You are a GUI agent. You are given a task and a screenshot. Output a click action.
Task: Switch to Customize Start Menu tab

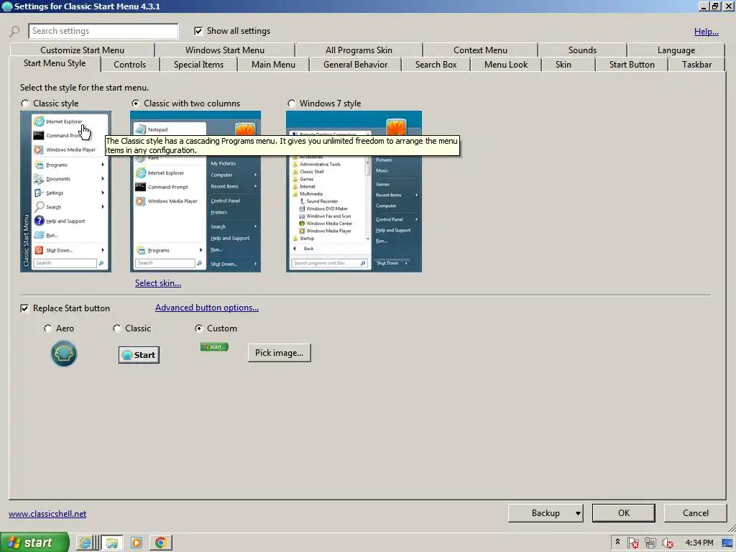coord(82,50)
